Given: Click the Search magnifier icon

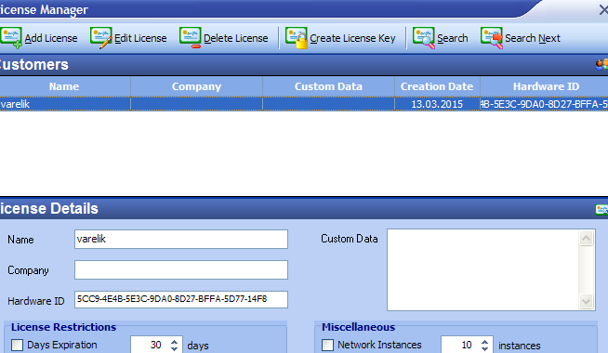Looking at the screenshot, I should (424, 37).
